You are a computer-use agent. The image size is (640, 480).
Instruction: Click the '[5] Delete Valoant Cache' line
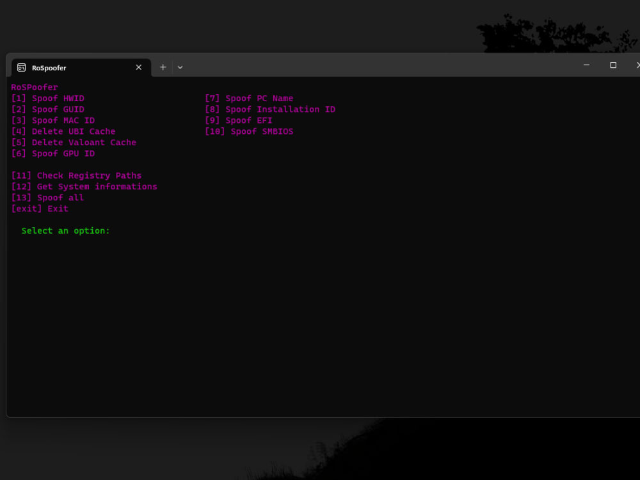74,143
